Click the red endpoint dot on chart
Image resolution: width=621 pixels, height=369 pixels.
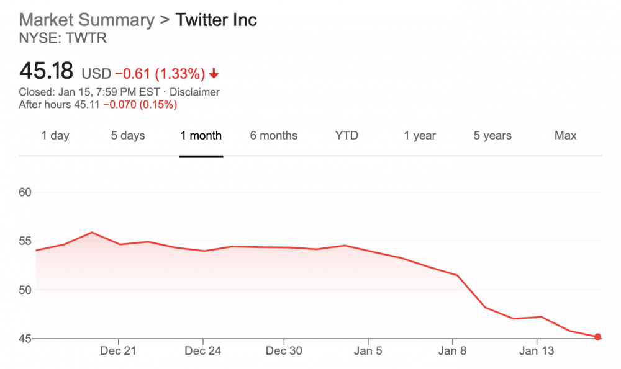coord(597,337)
